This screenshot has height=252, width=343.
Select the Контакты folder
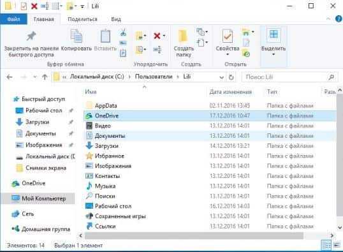[x=210, y=176]
